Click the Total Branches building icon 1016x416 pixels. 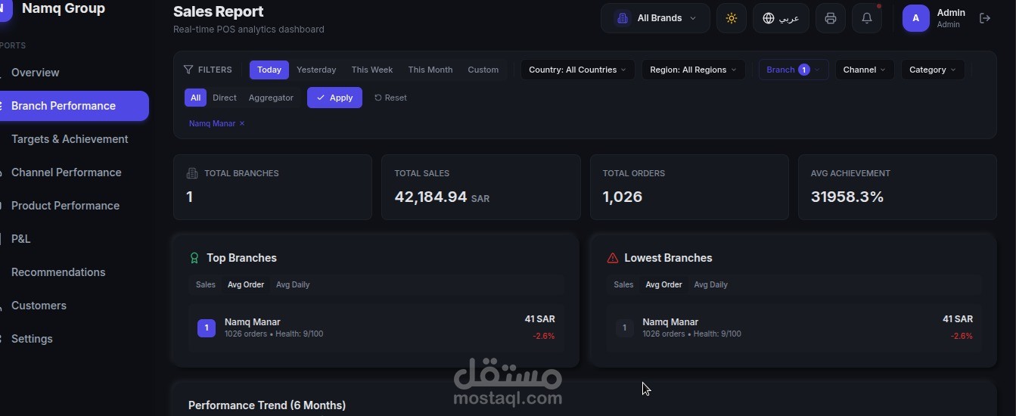pos(192,173)
